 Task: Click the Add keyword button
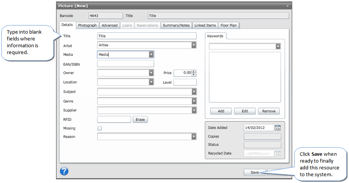[x=221, y=111]
